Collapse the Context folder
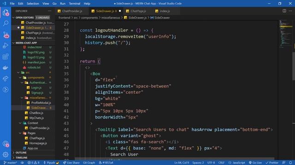 [x=20, y=123]
